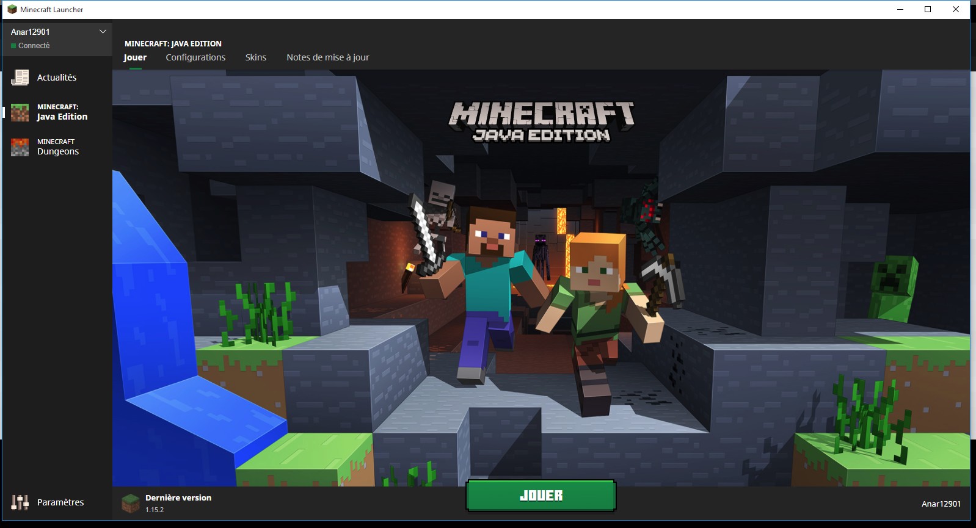Click the grass block version icon

pyautogui.click(x=131, y=504)
